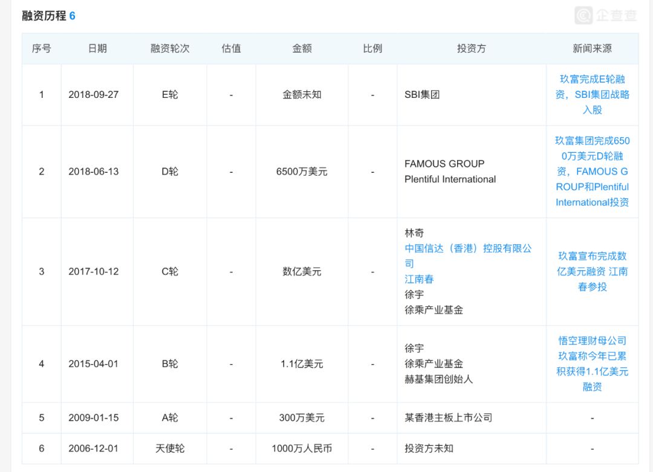
Task: Click the 新闻来源 column header
Action: tap(593, 48)
